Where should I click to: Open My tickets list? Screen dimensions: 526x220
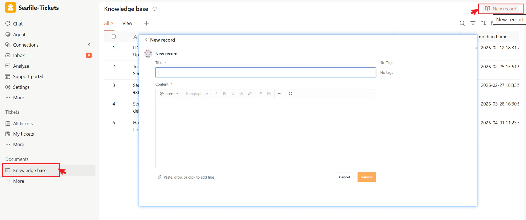(x=23, y=134)
